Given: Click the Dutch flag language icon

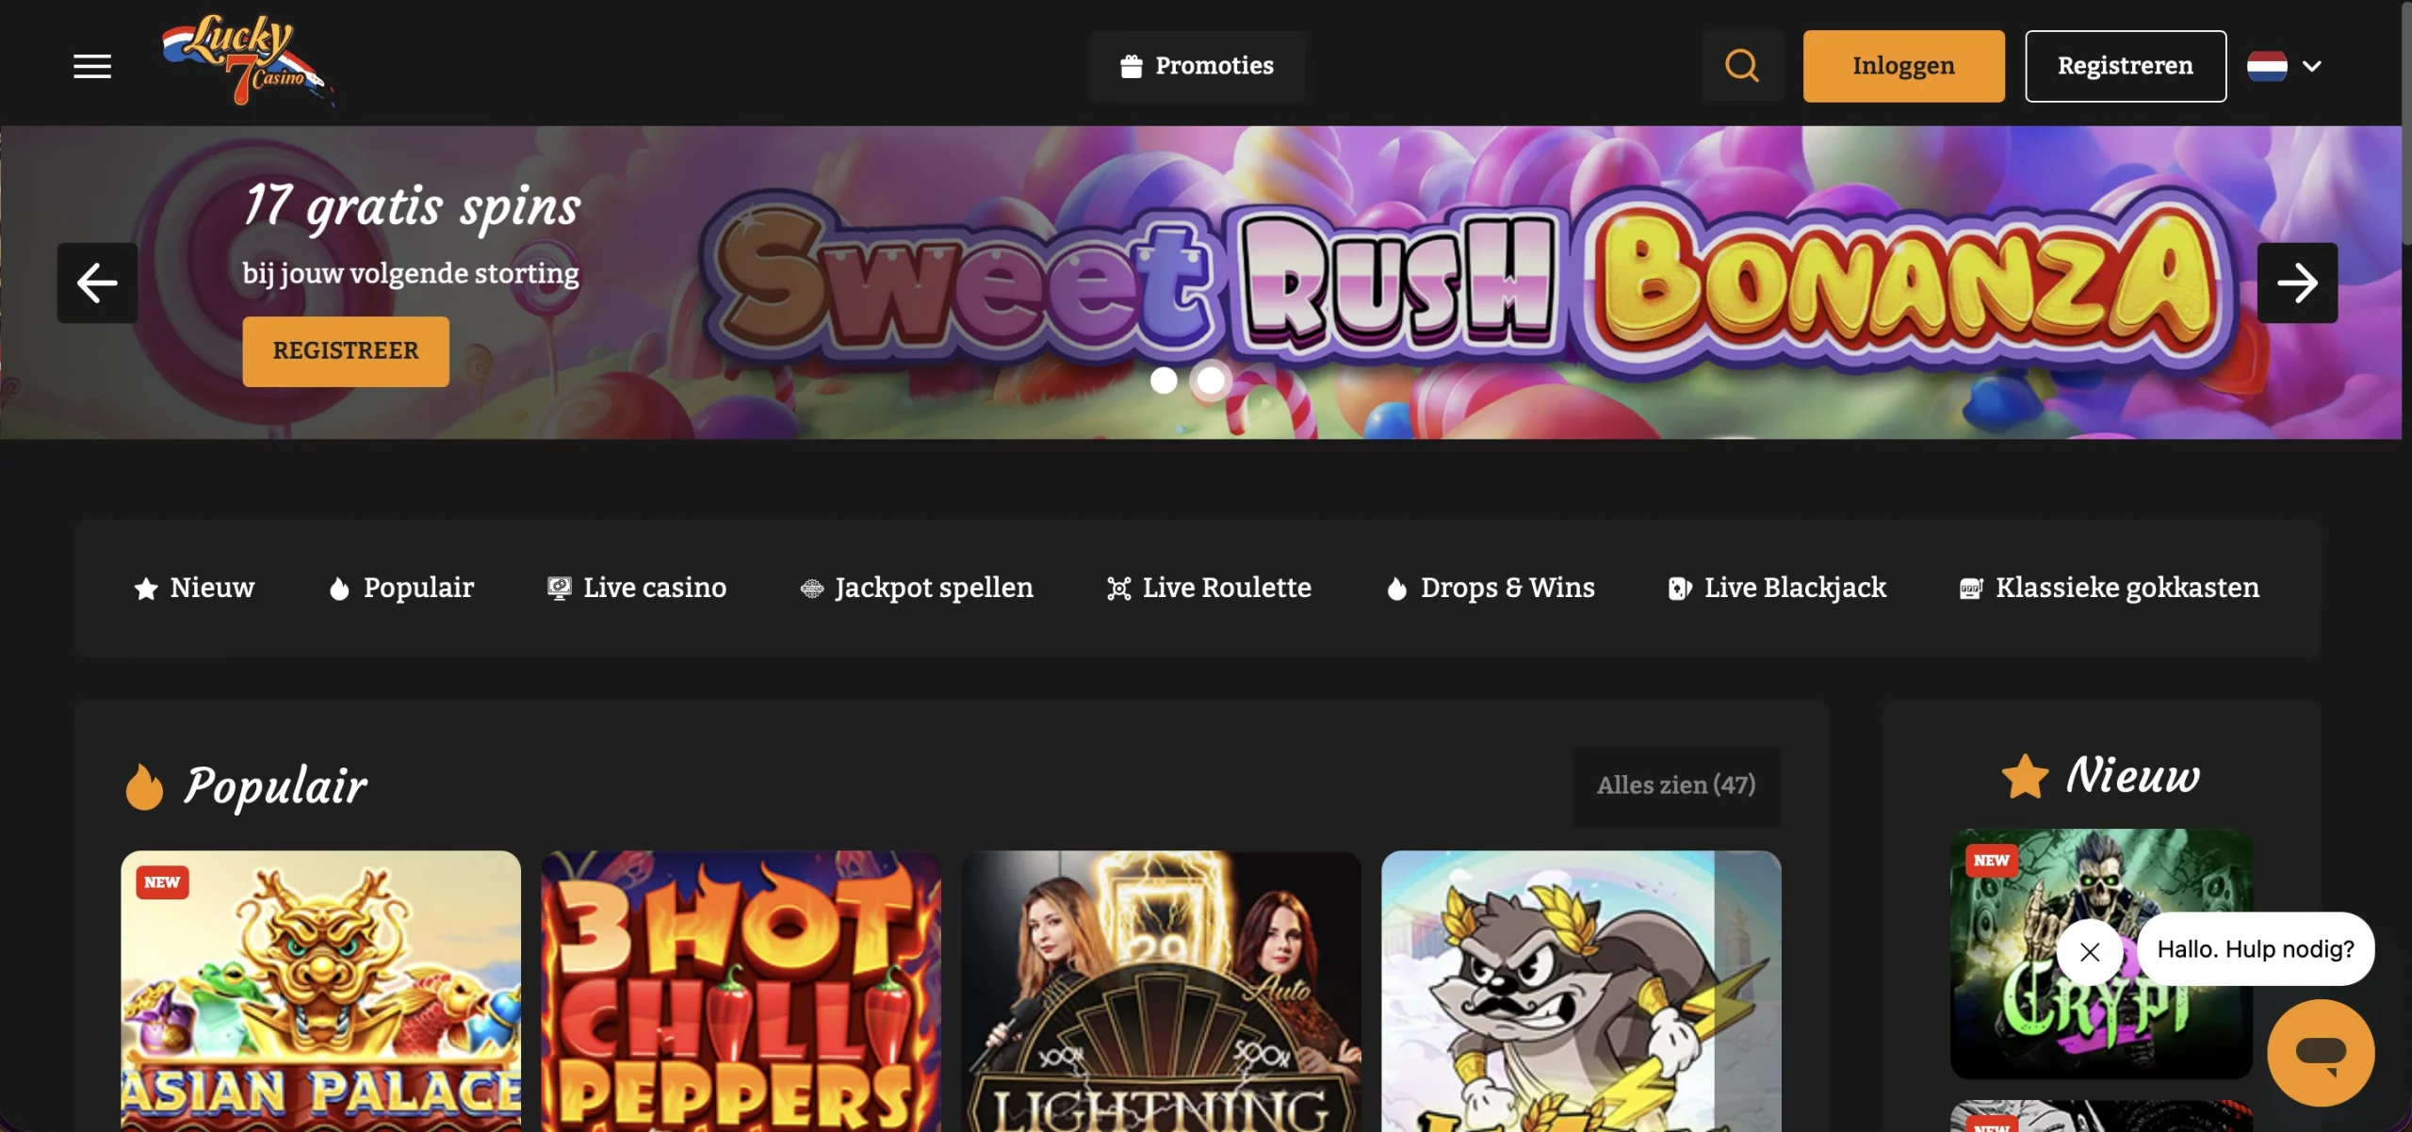Looking at the screenshot, I should click(2267, 66).
